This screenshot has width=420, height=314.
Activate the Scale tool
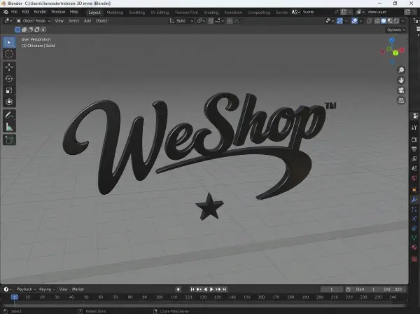coord(9,90)
